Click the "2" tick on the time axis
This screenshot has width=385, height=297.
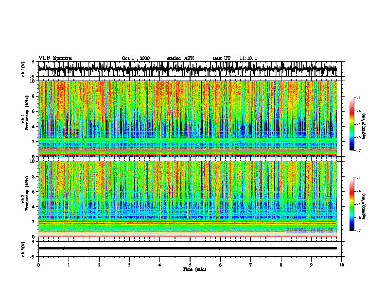[x=99, y=265]
